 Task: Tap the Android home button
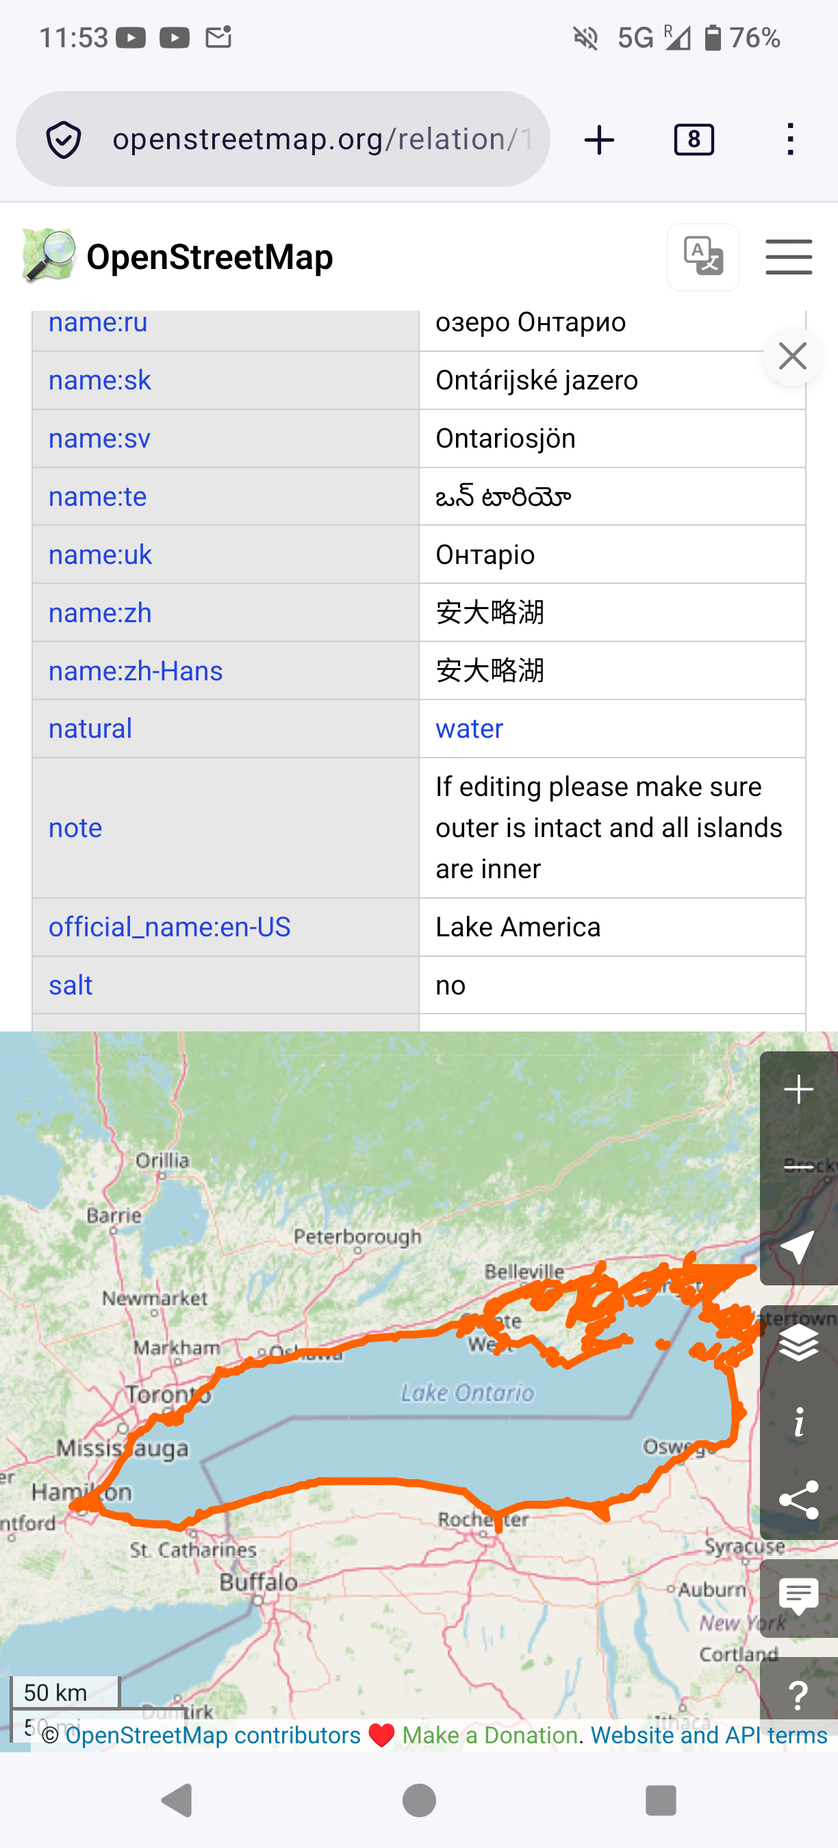pyautogui.click(x=419, y=1800)
